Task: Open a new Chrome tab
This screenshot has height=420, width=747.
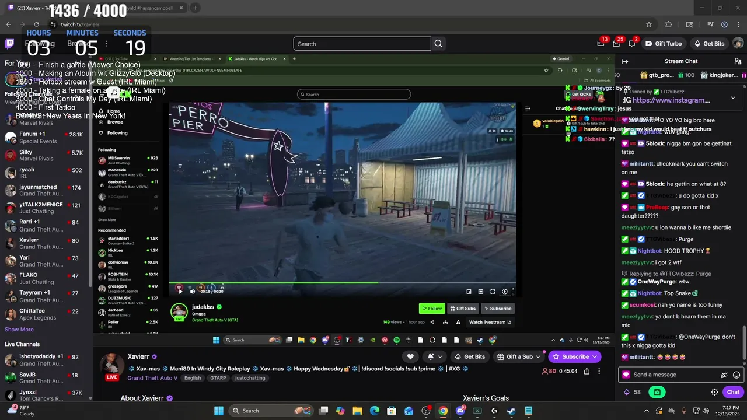Action: click(x=196, y=8)
